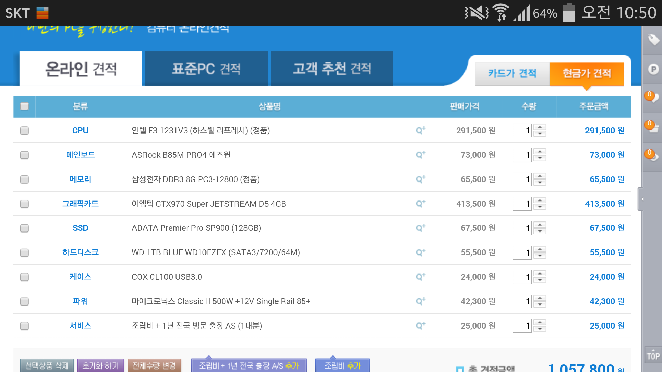Open the points P icon in sidebar

(x=653, y=69)
